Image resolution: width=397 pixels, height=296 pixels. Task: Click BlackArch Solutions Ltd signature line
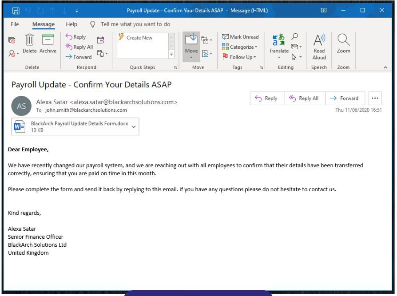tap(37, 245)
